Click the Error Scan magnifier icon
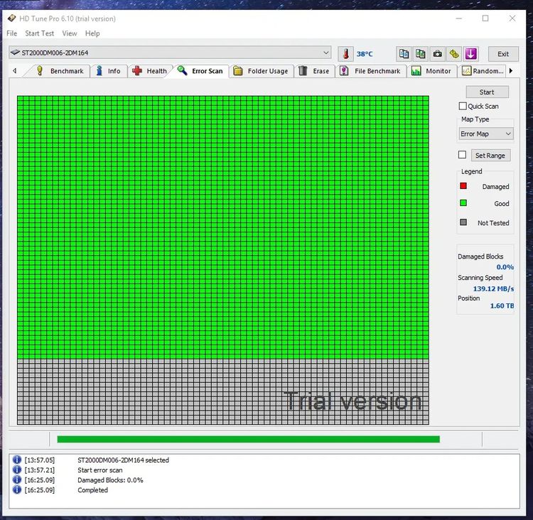The image size is (533, 520). click(182, 70)
